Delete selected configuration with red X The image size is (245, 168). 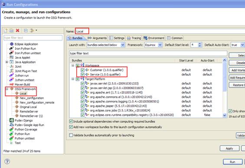tap(18, 30)
